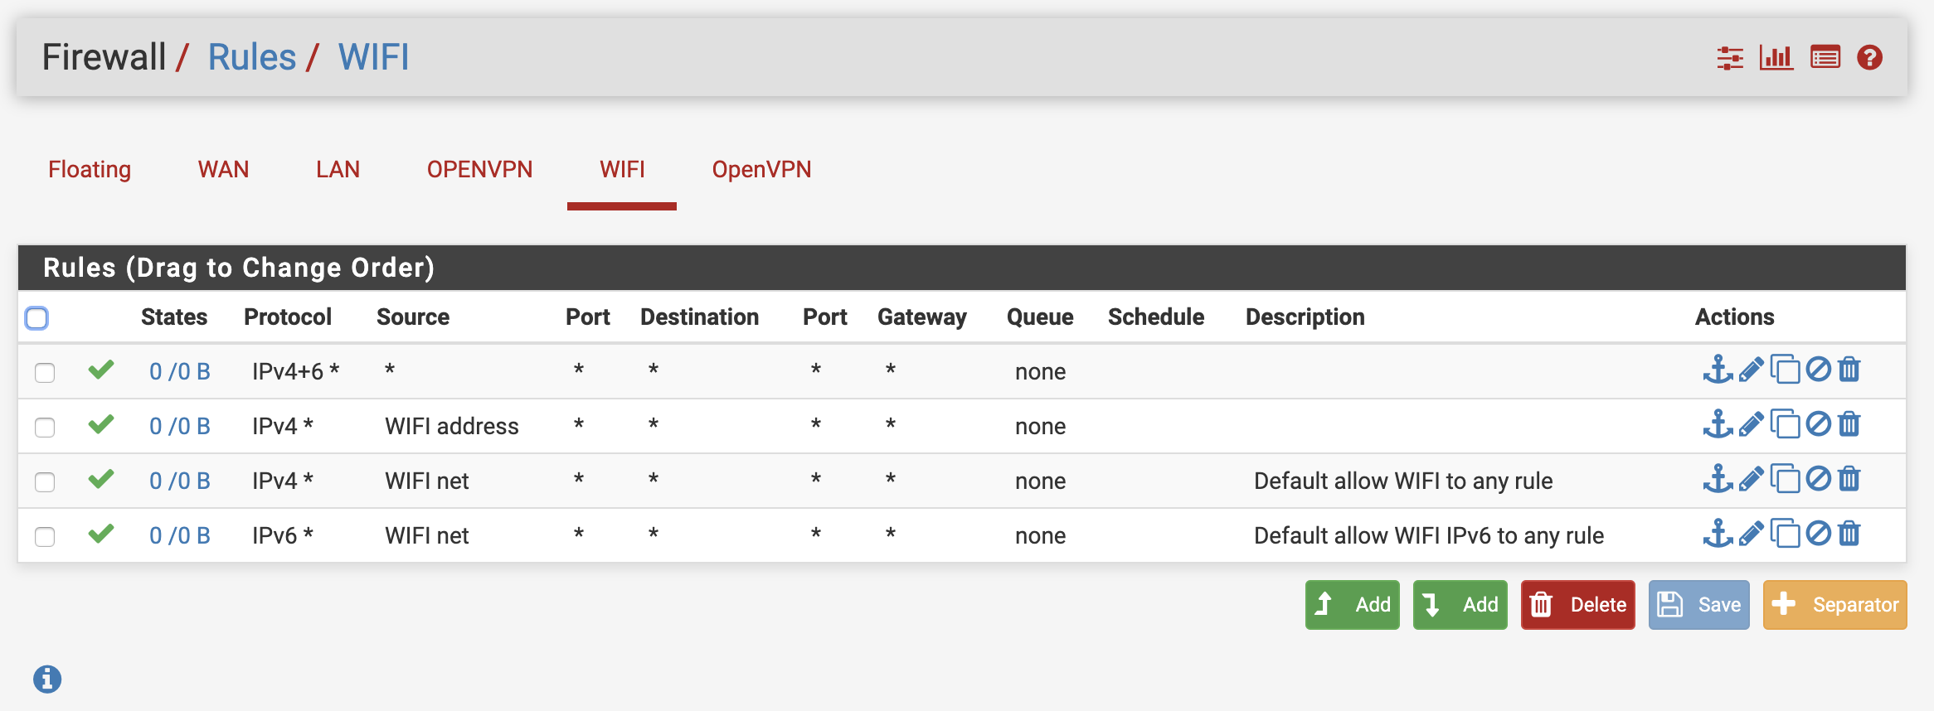Delete the IPv4+6 rule using trash icon

coord(1849,370)
